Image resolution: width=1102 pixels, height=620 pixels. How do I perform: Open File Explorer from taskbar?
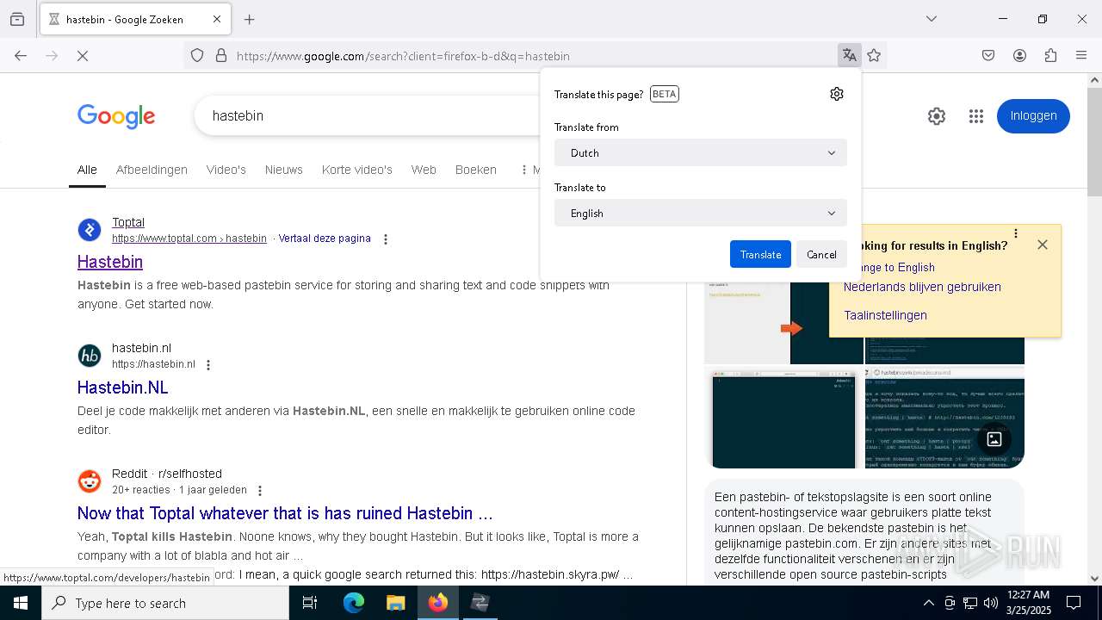coord(396,603)
